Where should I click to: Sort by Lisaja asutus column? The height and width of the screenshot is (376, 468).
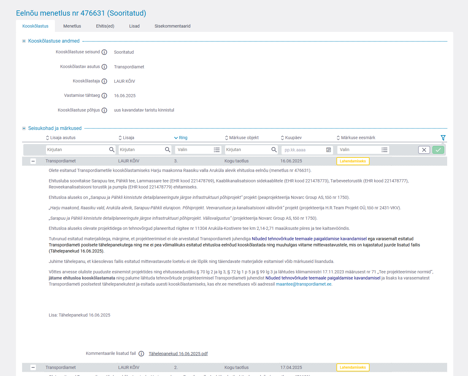60,138
